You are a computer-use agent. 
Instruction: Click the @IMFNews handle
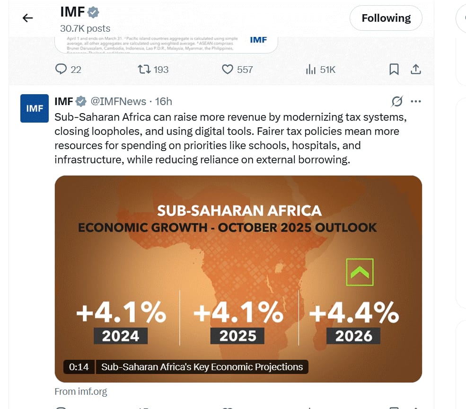(118, 101)
